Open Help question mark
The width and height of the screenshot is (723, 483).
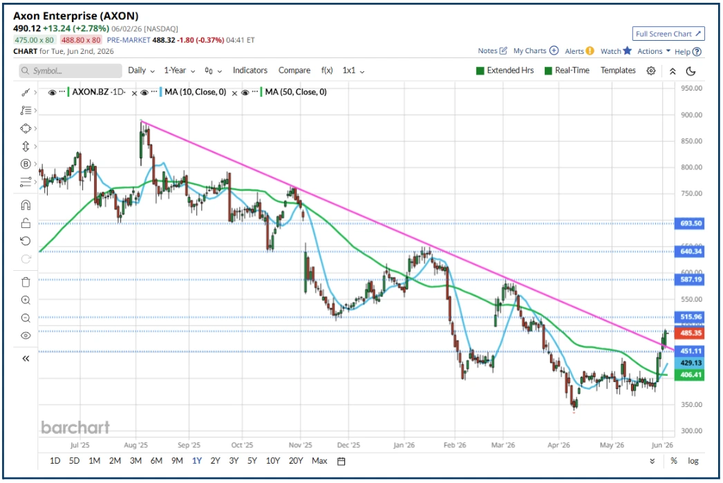tap(697, 52)
